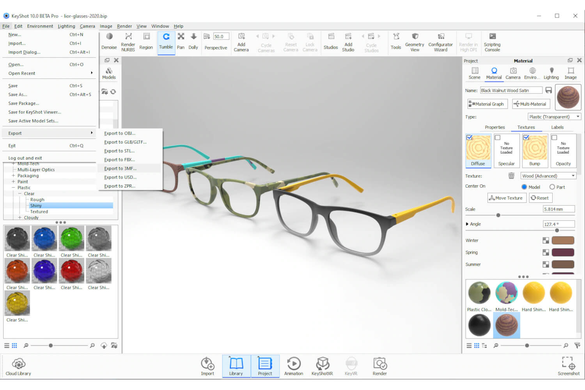
Task: Enable the Specular texture checkbox
Action: (498, 138)
